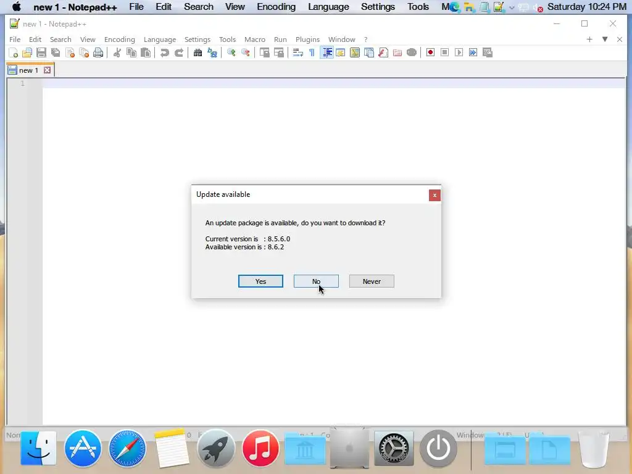The height and width of the screenshot is (474, 632).
Task: Click the Zoom In icon
Action: (231, 52)
